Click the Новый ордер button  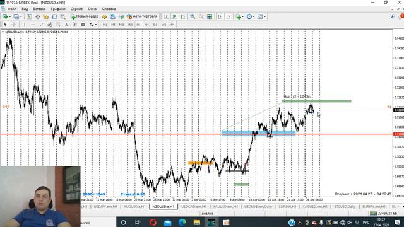[85, 16]
